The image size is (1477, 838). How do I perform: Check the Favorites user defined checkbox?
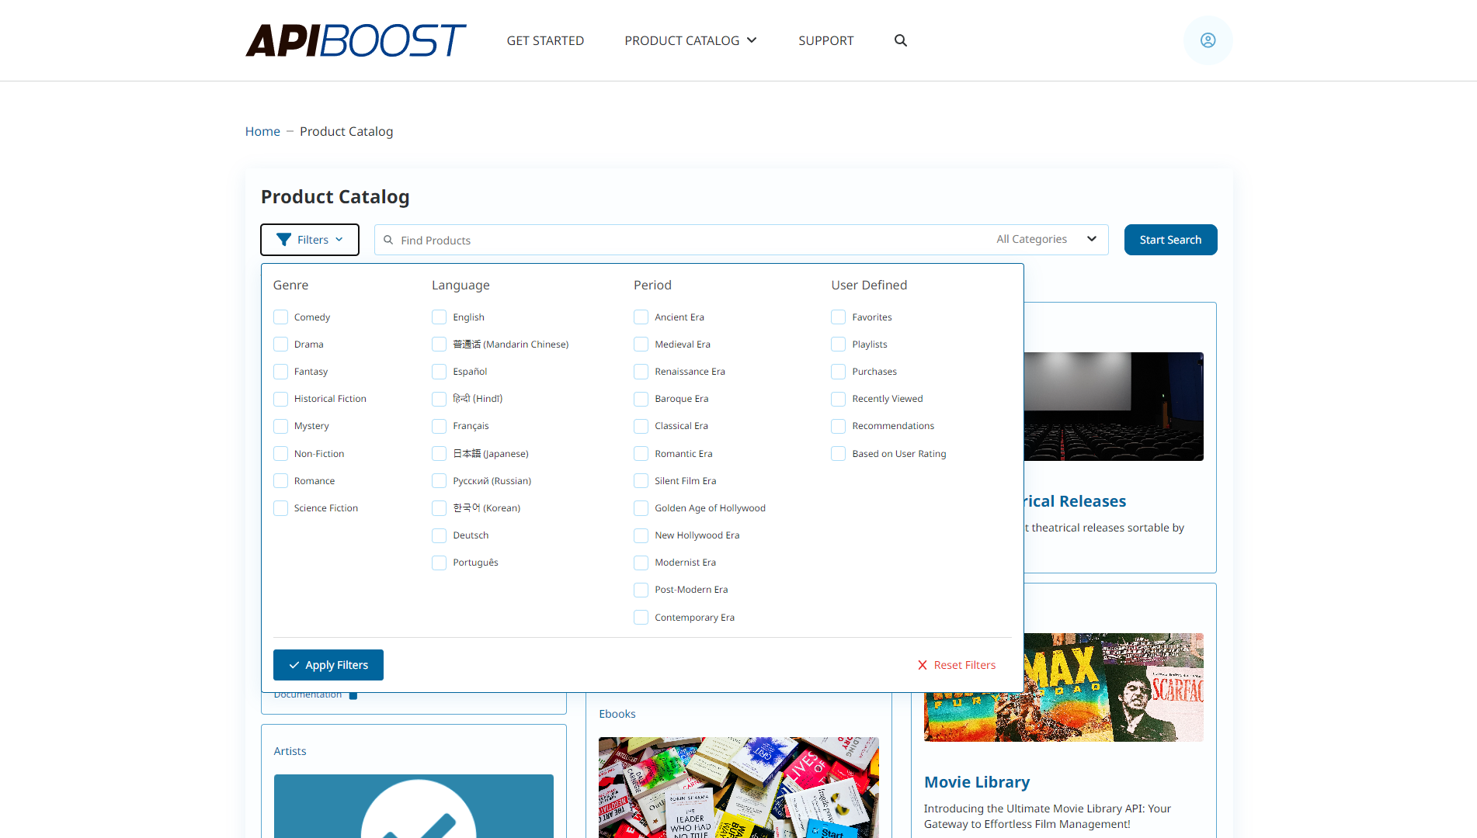click(838, 317)
